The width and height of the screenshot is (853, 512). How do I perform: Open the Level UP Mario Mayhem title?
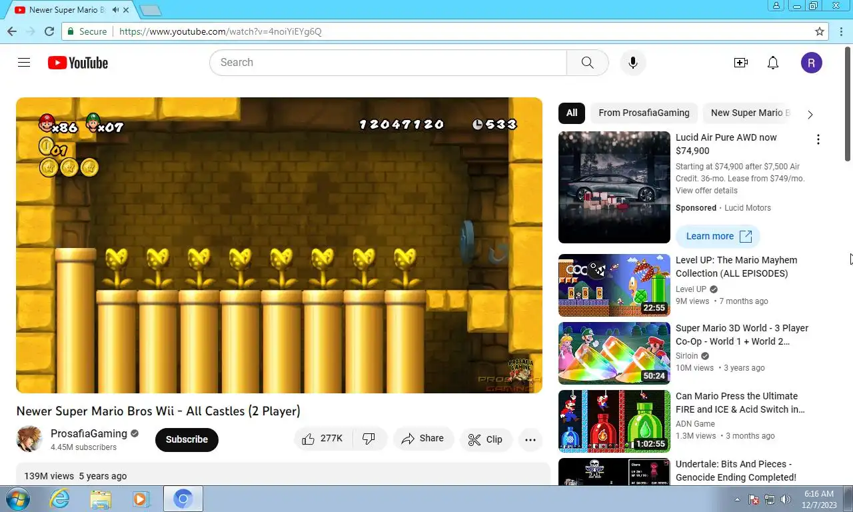pyautogui.click(x=736, y=267)
